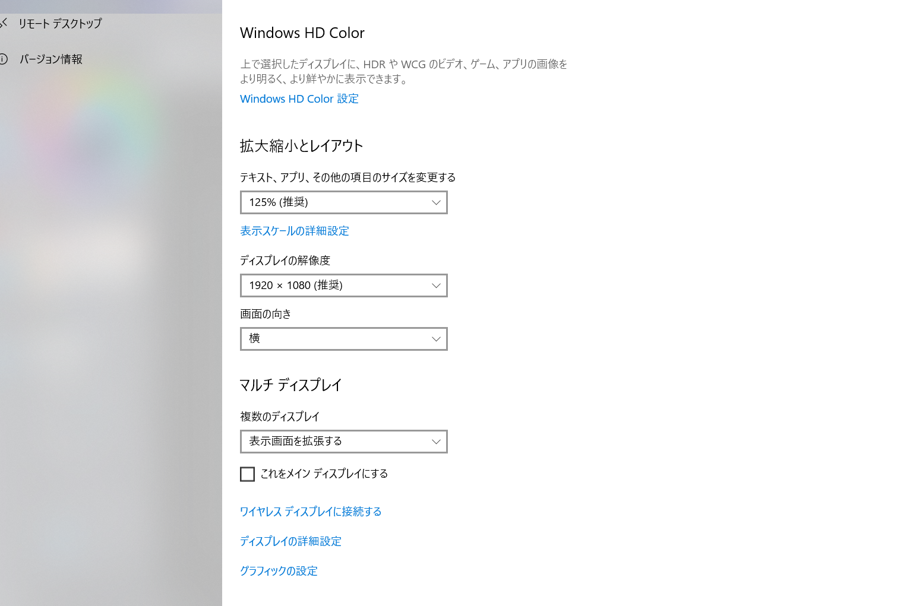Image resolution: width=913 pixels, height=606 pixels.
Task: Expand the 1920 × 1080 resolution dropdown
Action: tap(343, 285)
